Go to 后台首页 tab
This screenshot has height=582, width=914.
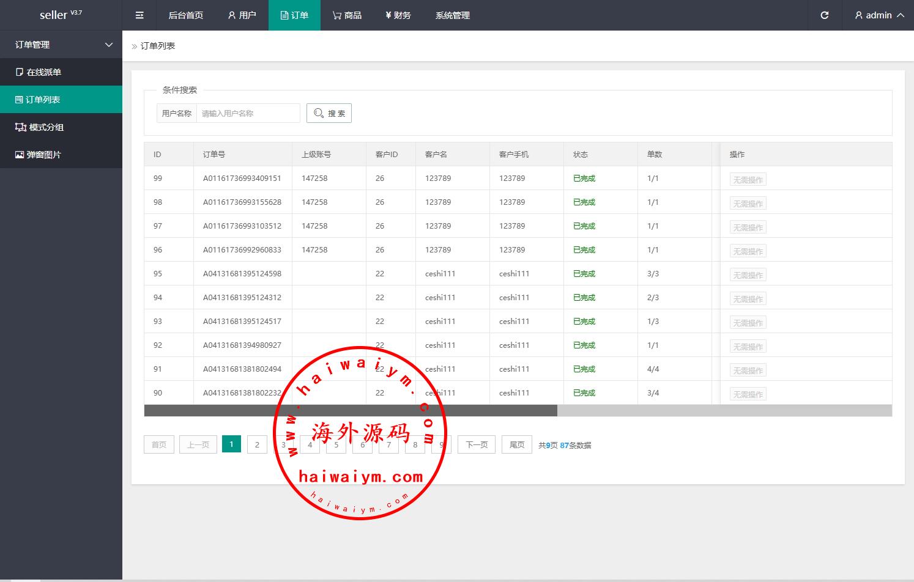click(185, 15)
